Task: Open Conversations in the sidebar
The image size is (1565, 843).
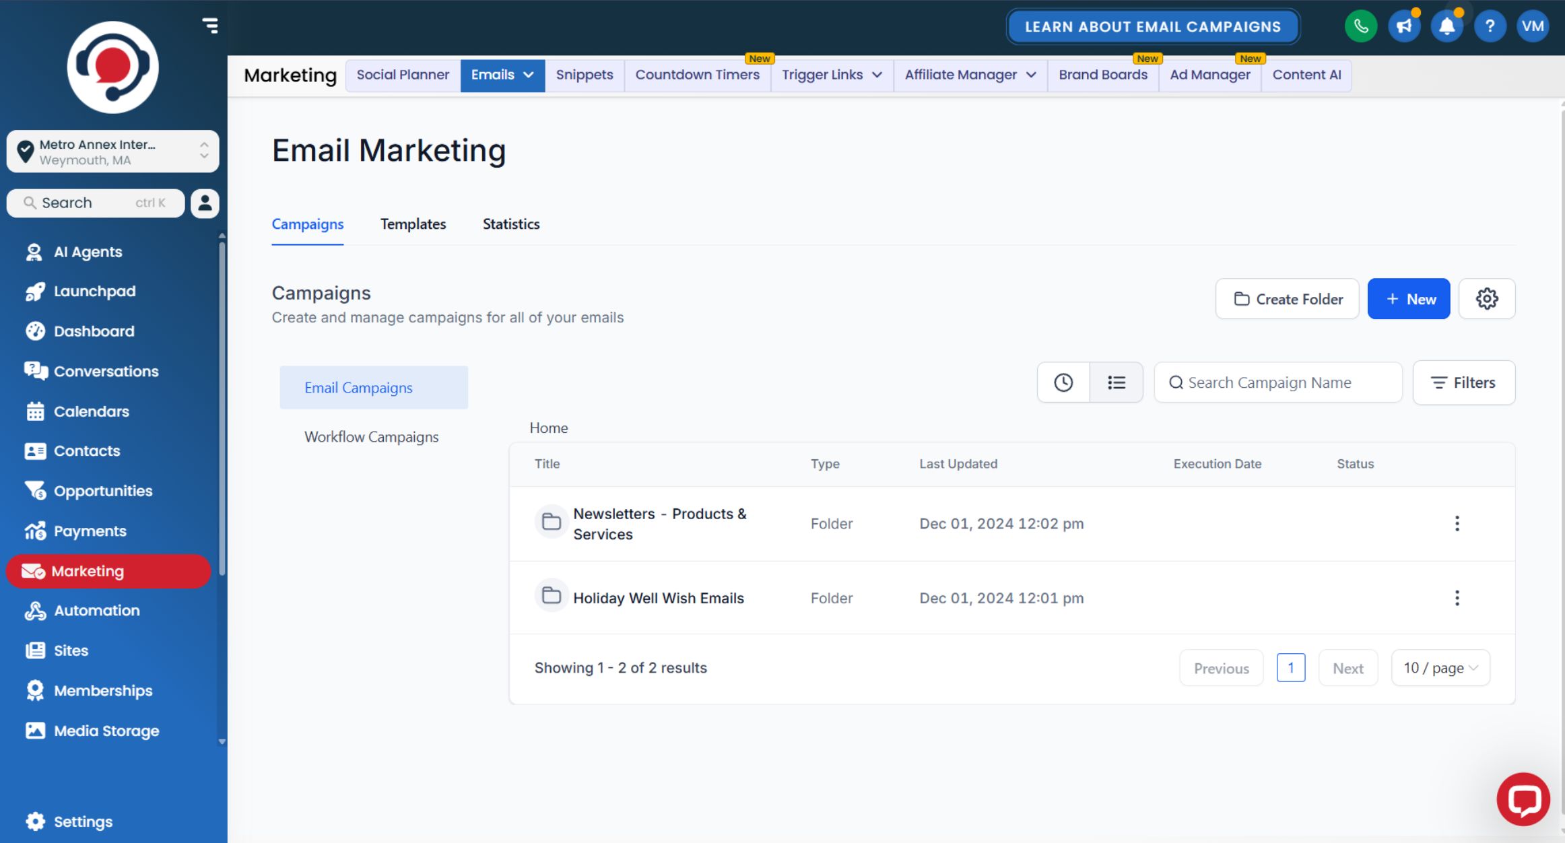Action: click(x=106, y=371)
